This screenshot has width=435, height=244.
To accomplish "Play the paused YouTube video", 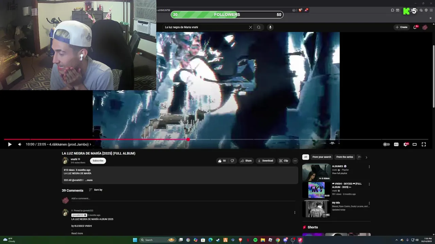I will click(x=10, y=144).
